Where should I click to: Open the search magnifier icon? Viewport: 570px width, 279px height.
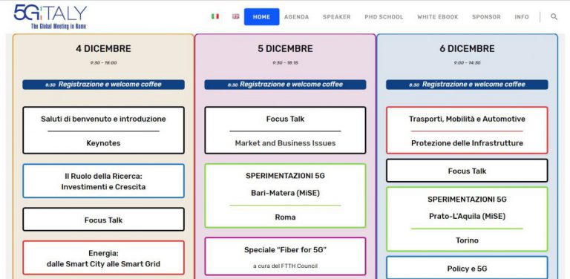tap(554, 17)
